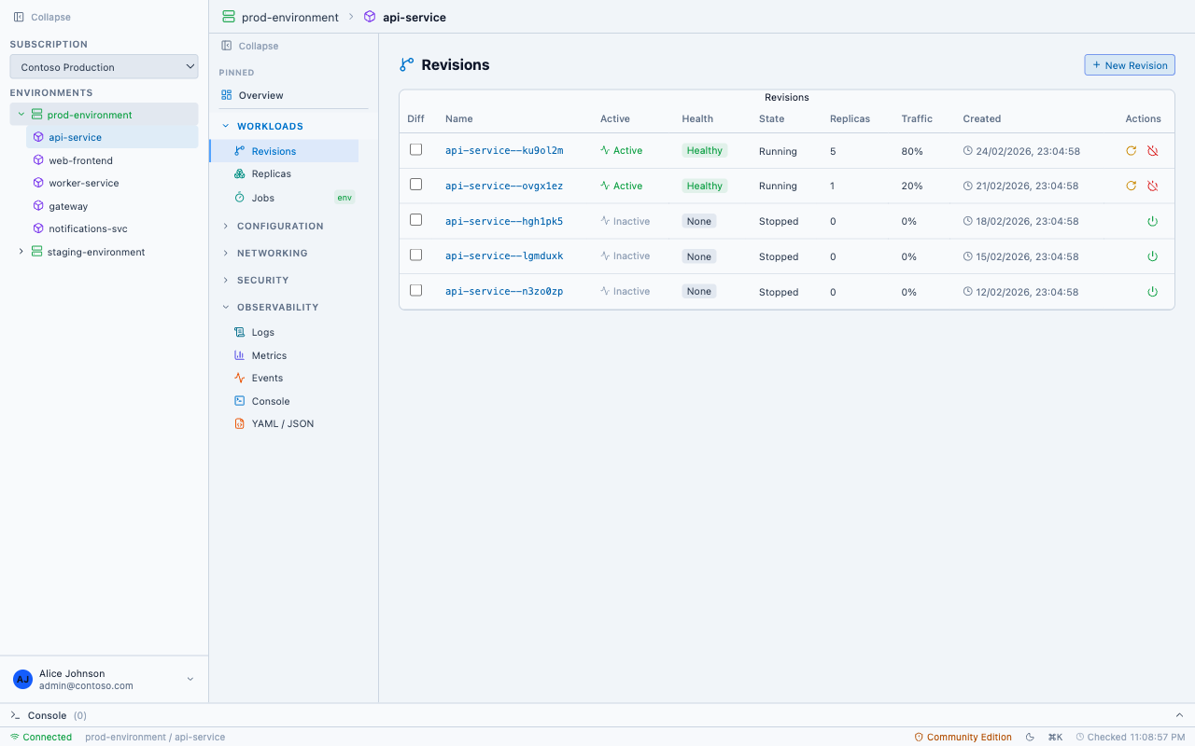Open the Logs view under Observability

(x=262, y=332)
